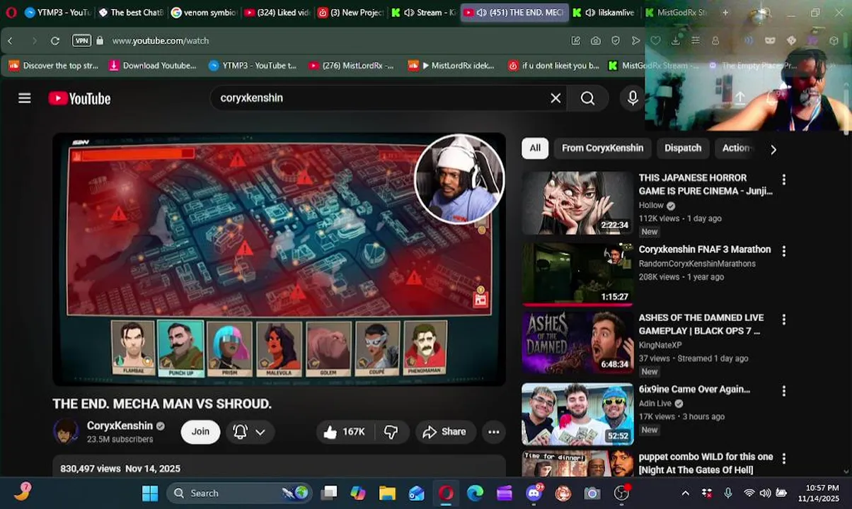Viewport: 852px width, 509px height.
Task: Open the Discover the top str bookmark
Action: coord(54,66)
